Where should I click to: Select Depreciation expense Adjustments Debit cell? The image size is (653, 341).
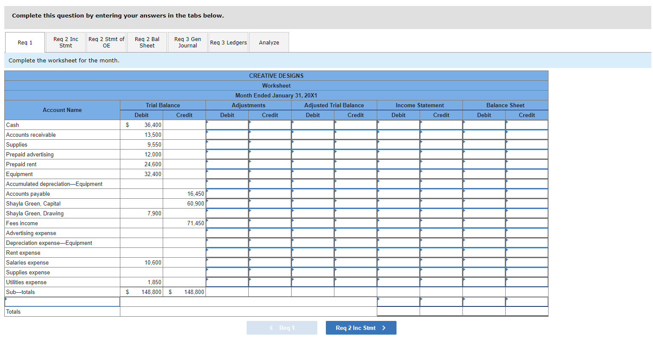227,243
